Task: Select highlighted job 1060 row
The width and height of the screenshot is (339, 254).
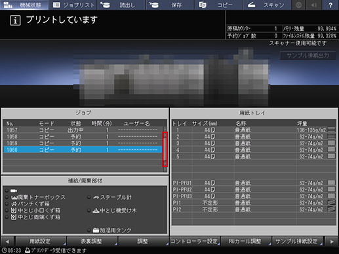Action: click(83, 150)
